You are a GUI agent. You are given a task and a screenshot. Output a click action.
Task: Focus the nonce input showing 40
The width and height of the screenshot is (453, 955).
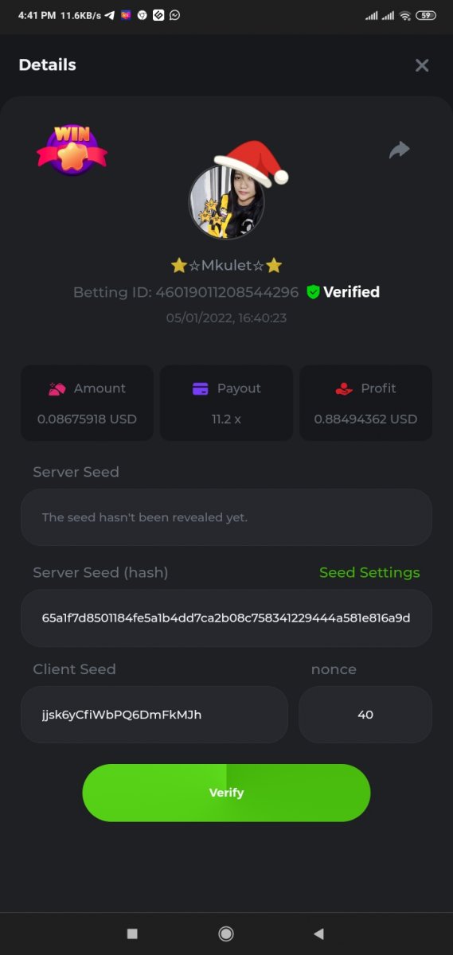pos(365,715)
